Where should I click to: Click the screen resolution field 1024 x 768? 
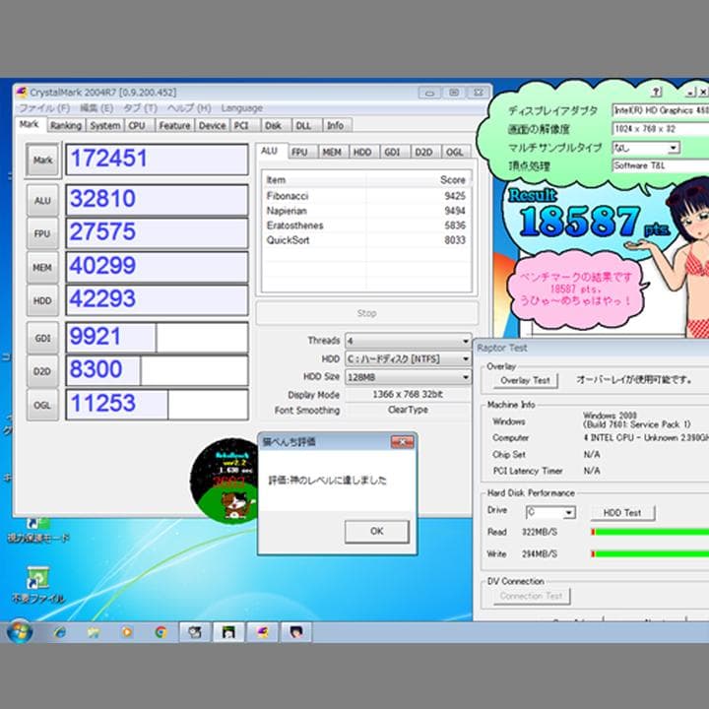coord(661,129)
